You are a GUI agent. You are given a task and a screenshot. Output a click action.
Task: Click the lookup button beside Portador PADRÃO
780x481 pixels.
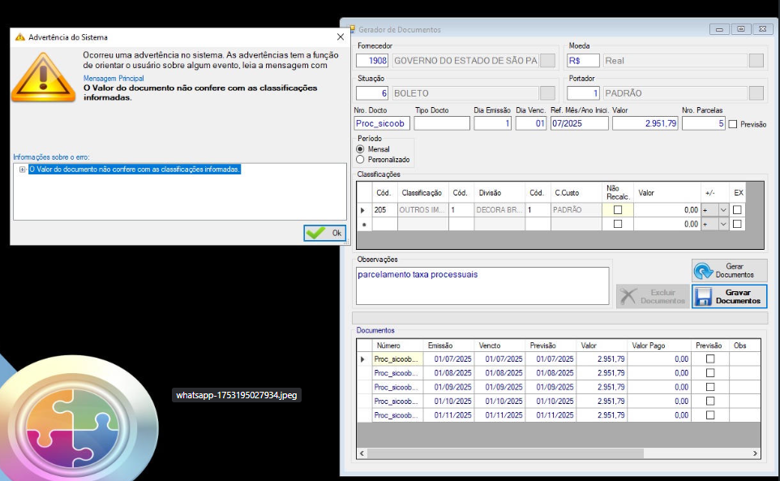click(x=756, y=93)
